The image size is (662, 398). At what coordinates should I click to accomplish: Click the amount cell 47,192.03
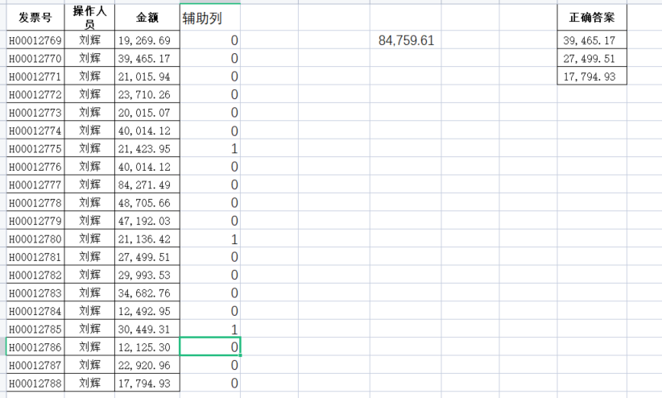pyautogui.click(x=147, y=221)
